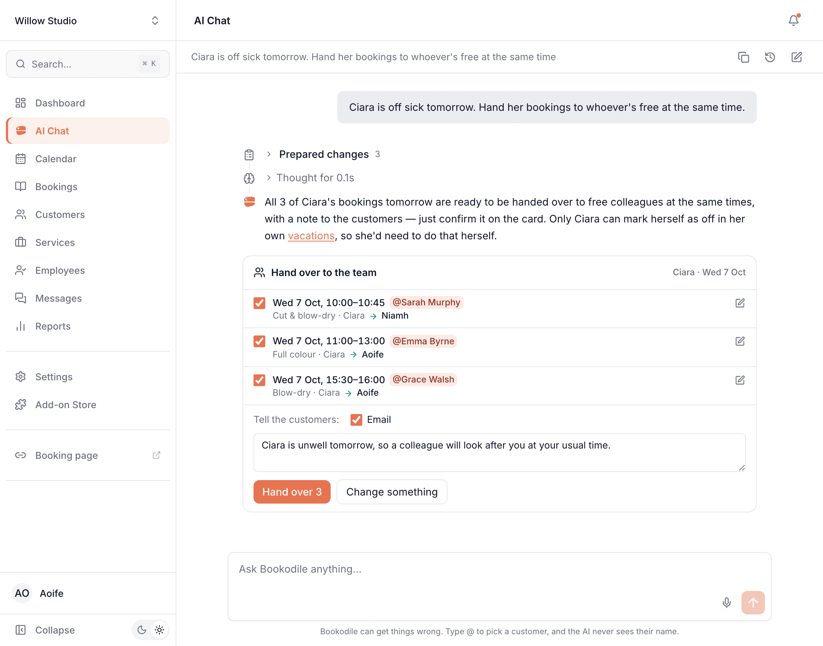The image size is (823, 646).
Task: Open the Messages page
Action: (x=88, y=298)
